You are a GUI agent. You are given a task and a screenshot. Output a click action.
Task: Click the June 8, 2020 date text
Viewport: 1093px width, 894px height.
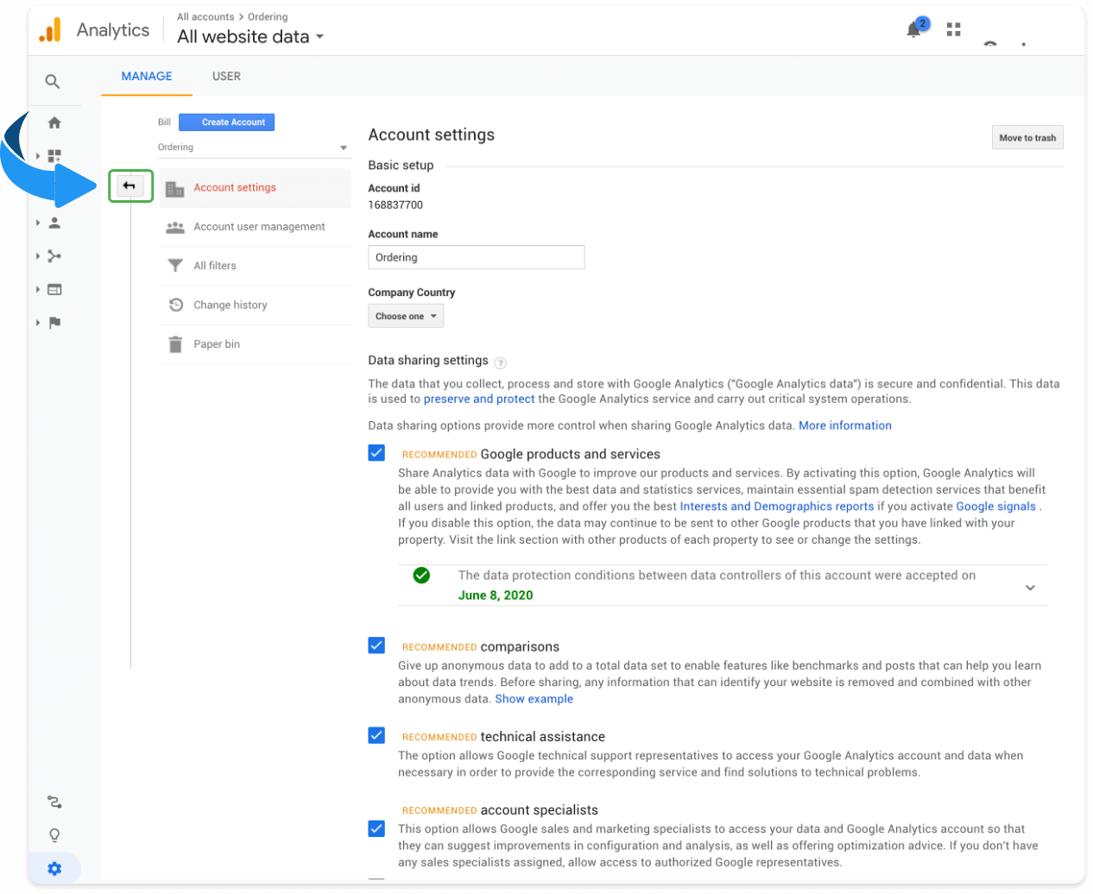coord(496,595)
